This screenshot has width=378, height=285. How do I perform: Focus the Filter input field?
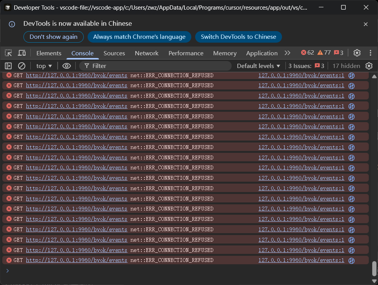[x=155, y=66]
